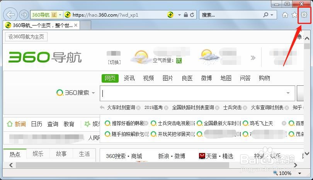Click the 全国铁路时刻表查询 link

click(x=193, y=108)
